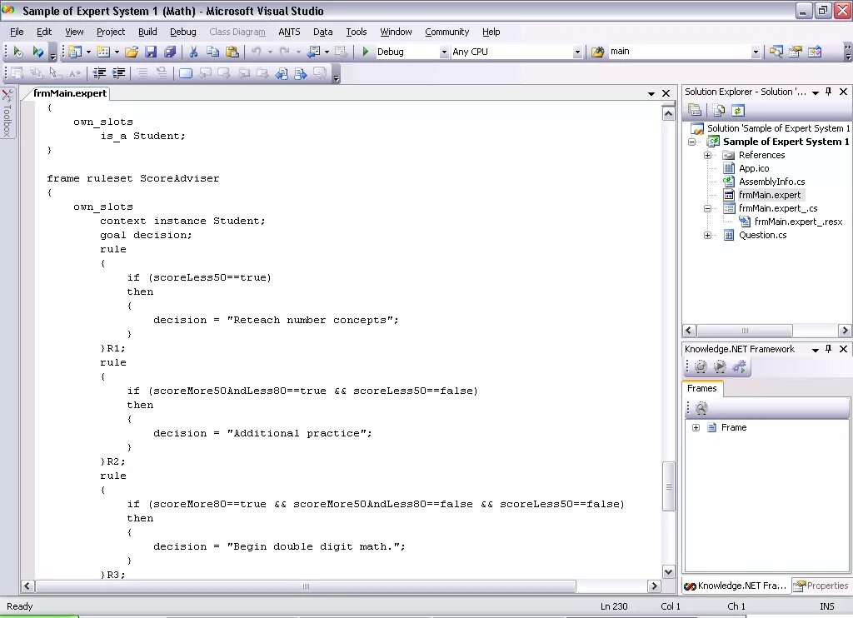This screenshot has height=618, width=853.
Task: Select the Knowledge.NET Fra... bottom tab
Action: click(x=736, y=586)
